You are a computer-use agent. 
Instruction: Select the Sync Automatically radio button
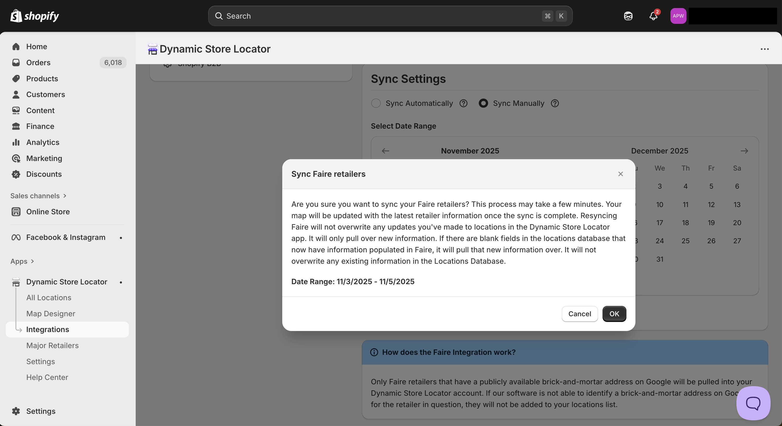click(376, 104)
